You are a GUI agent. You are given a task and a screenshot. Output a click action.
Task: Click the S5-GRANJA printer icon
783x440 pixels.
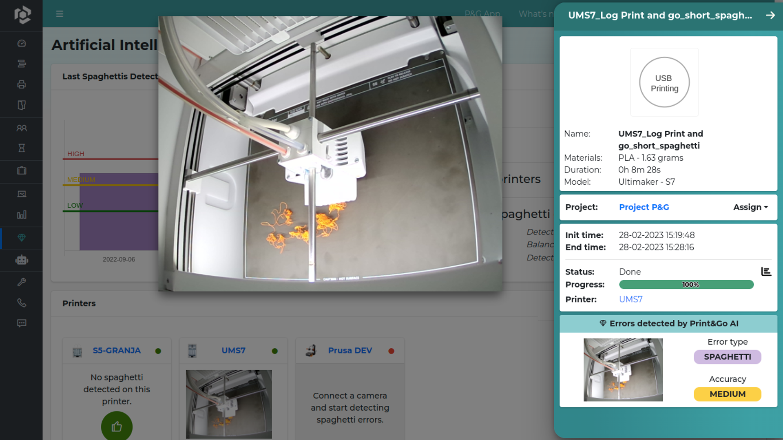click(x=77, y=351)
